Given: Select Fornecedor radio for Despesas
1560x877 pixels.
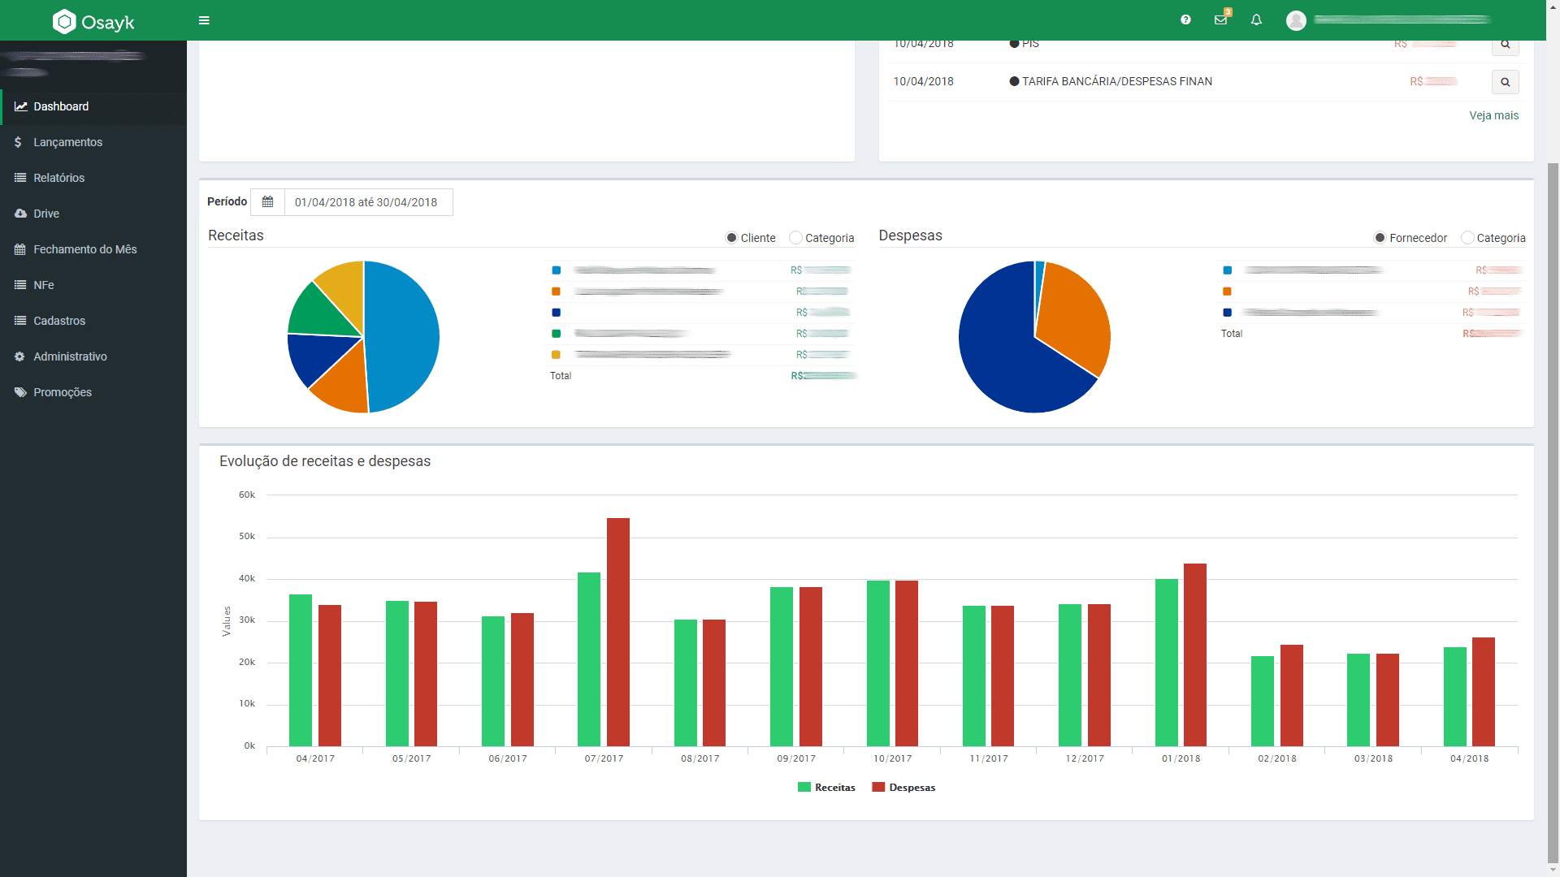Looking at the screenshot, I should [x=1380, y=238].
